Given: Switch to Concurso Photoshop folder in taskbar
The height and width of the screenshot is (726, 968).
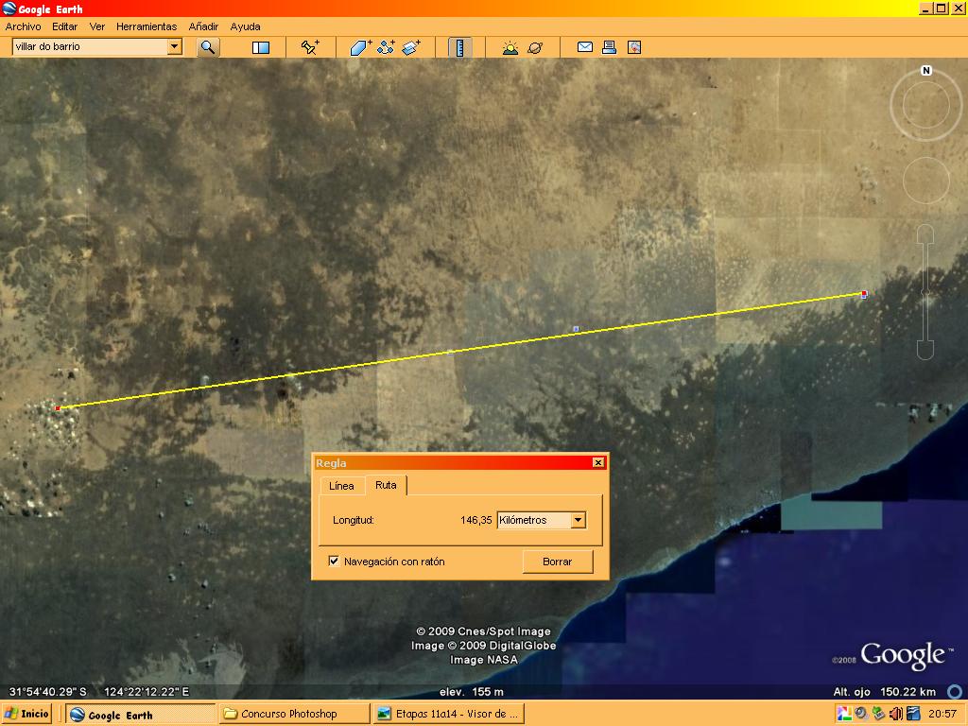Looking at the screenshot, I should click(x=295, y=715).
